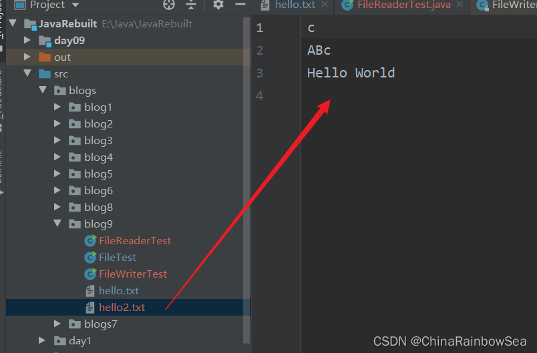The image size is (537, 353).
Task: Select the blog9 package label
Action: (98, 224)
